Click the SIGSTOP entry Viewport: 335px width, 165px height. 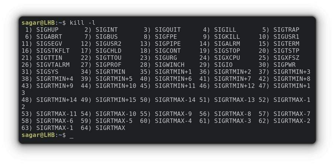(x=227, y=51)
